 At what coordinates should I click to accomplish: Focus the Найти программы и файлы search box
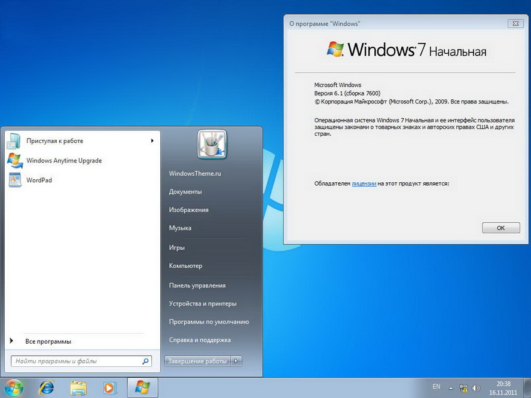click(81, 361)
